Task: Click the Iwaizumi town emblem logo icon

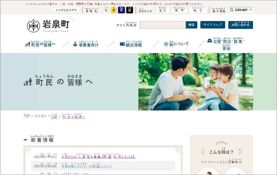Action: [x=33, y=26]
